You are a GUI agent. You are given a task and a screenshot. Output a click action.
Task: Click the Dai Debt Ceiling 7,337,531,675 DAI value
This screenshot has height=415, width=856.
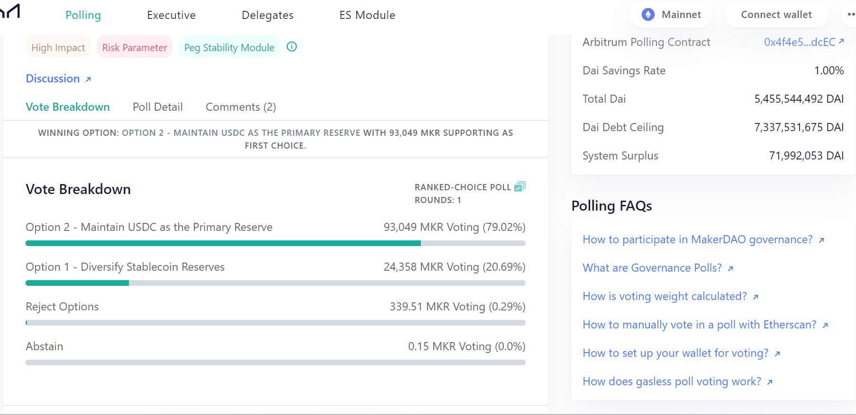[x=799, y=127]
